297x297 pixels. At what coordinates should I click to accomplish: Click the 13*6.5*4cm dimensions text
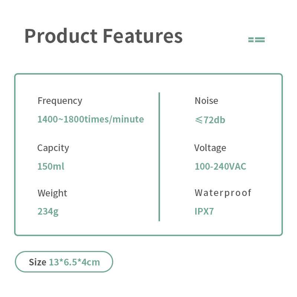click(x=75, y=262)
